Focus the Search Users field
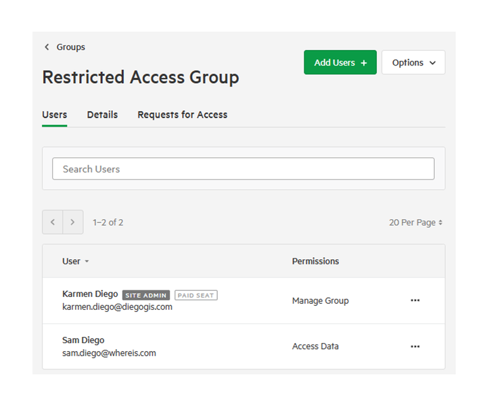The height and width of the screenshot is (410, 487). (243, 168)
